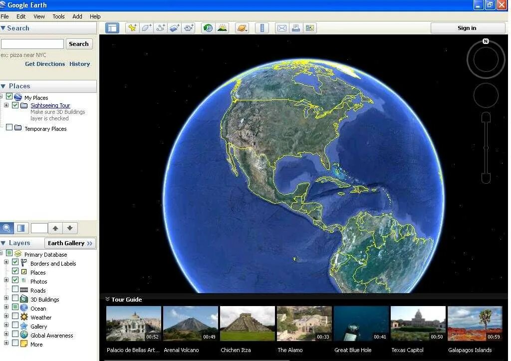Image resolution: width=511 pixels, height=361 pixels.
Task: Switch planet view with planet icon
Action: coord(242,28)
